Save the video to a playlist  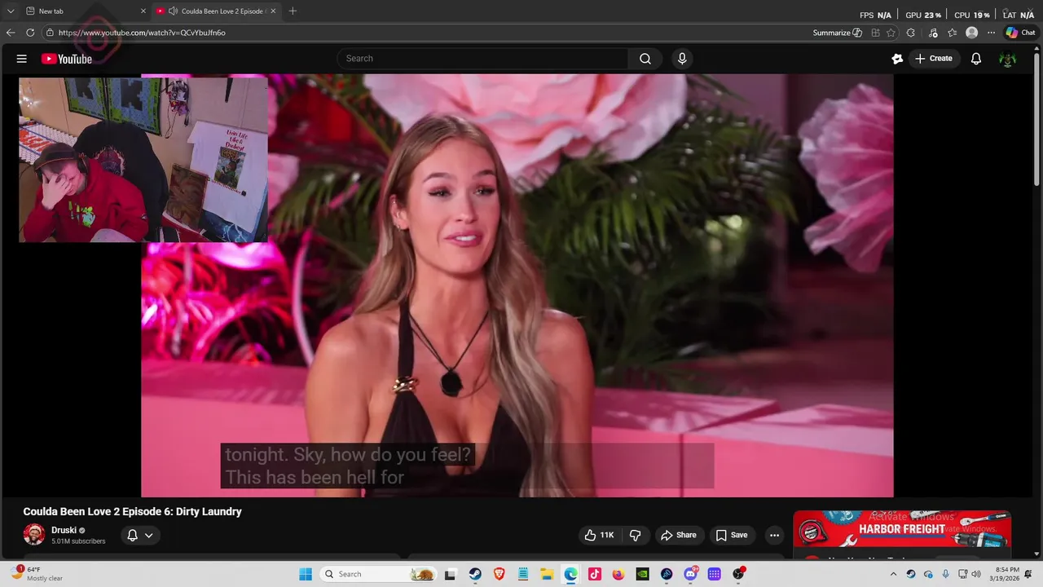click(731, 536)
